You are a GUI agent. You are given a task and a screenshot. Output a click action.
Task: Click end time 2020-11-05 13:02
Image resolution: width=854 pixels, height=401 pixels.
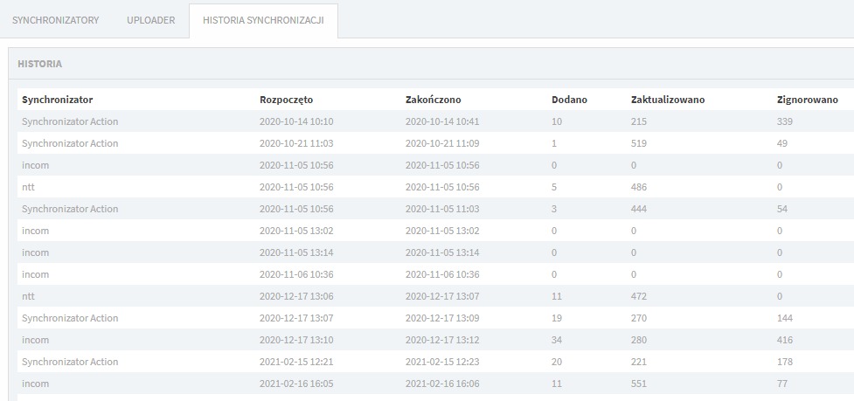(442, 231)
